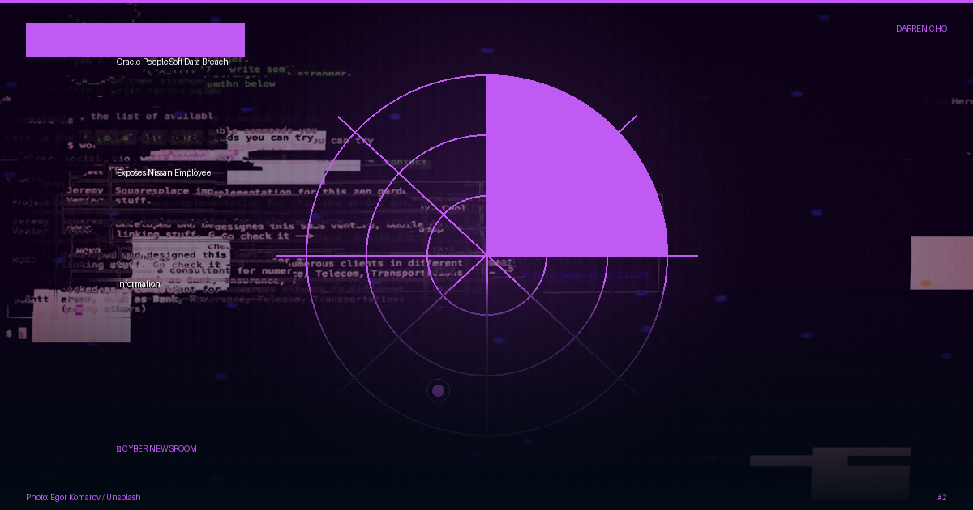Open the "Photo: Egor Komarov / Unsplash" credit
Image resolution: width=973 pixels, height=510 pixels.
[x=84, y=497]
